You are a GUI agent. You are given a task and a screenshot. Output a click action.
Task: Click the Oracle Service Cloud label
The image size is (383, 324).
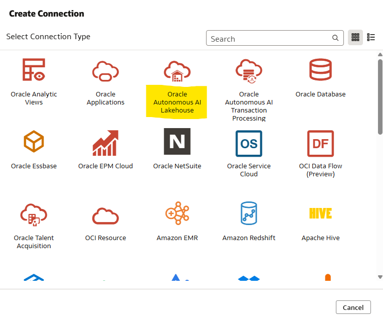point(249,170)
